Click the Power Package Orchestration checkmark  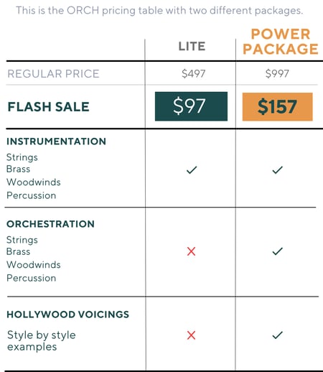coord(278,251)
